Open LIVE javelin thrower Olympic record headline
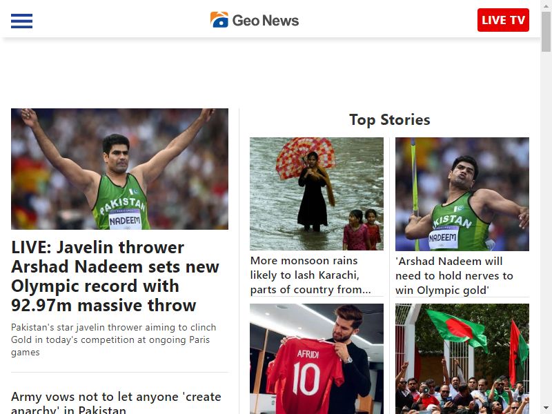 115,277
